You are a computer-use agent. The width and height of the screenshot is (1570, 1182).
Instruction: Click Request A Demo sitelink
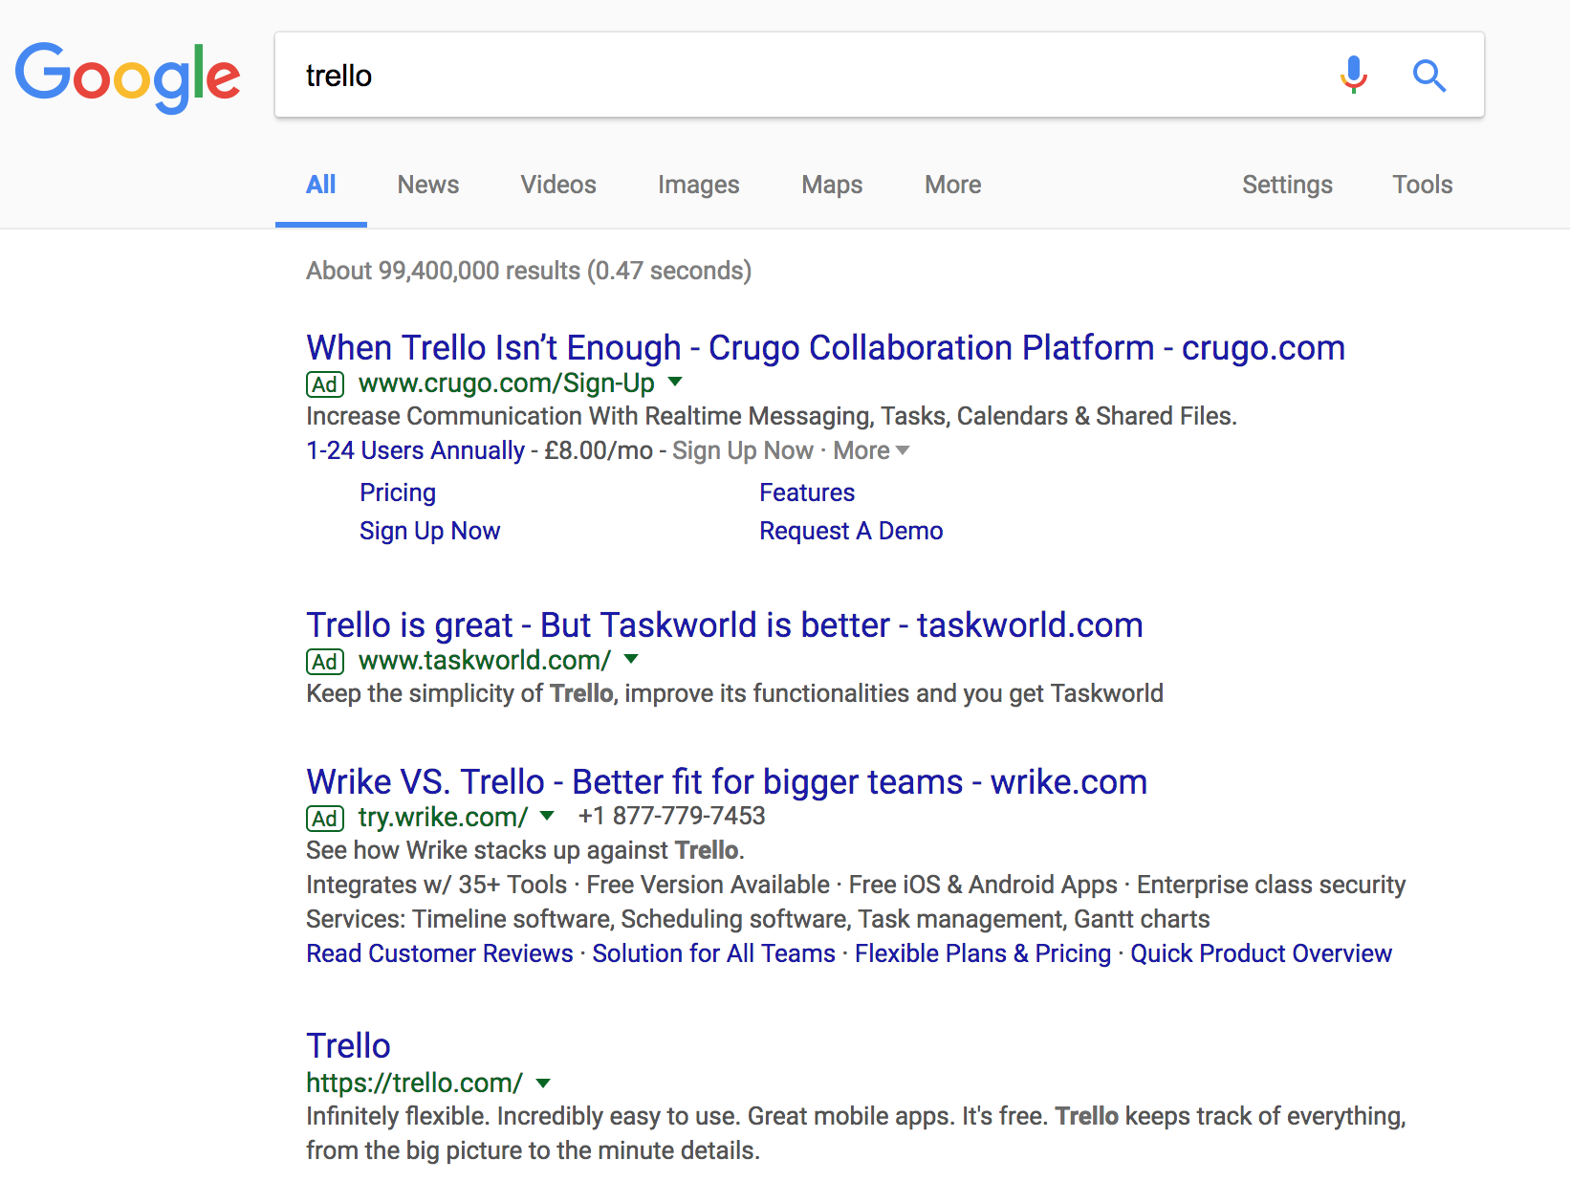click(x=850, y=531)
